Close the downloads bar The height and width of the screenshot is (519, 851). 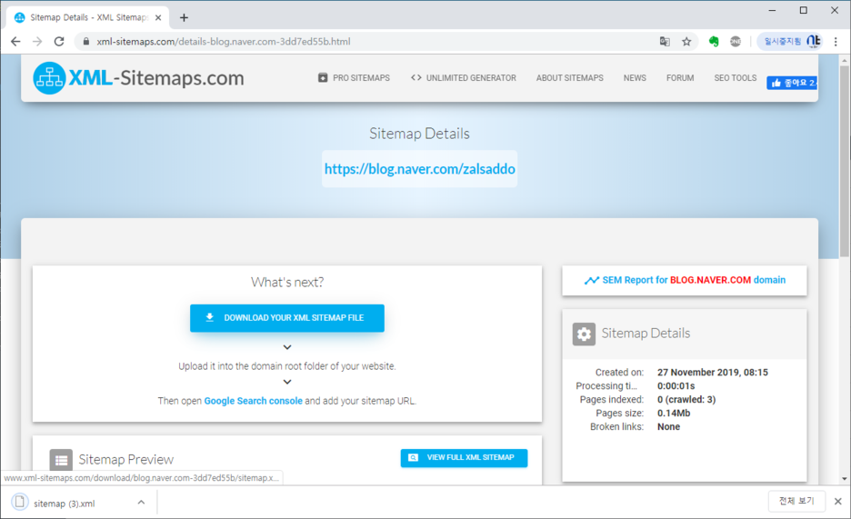pyautogui.click(x=838, y=502)
